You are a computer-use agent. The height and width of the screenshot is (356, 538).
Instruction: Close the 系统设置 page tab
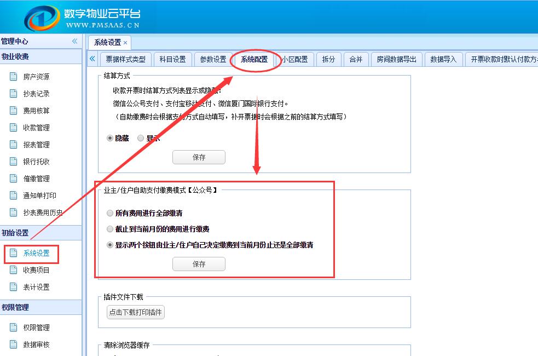125,43
